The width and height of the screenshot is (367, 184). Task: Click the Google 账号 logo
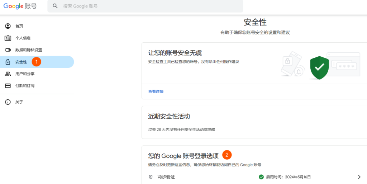(20, 6)
